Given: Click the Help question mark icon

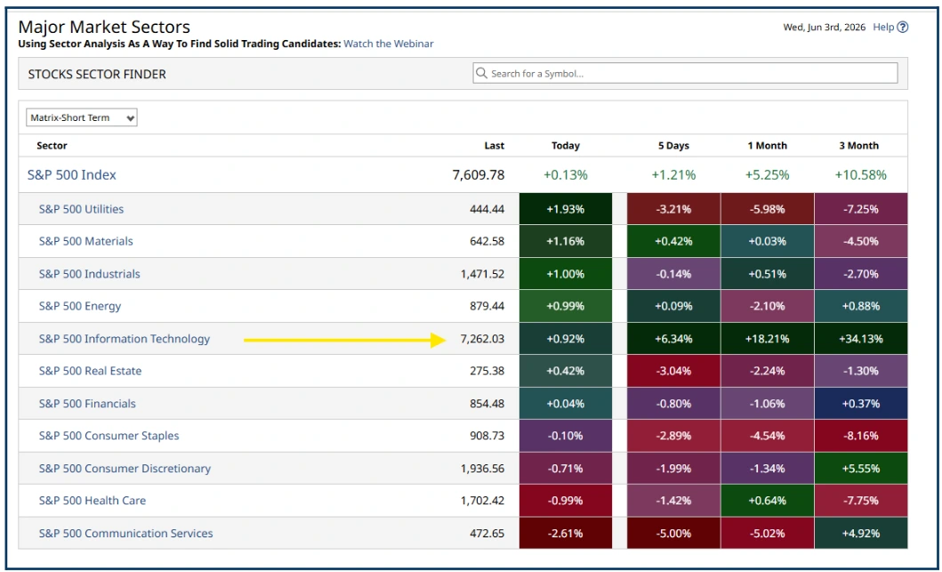Looking at the screenshot, I should (x=902, y=27).
